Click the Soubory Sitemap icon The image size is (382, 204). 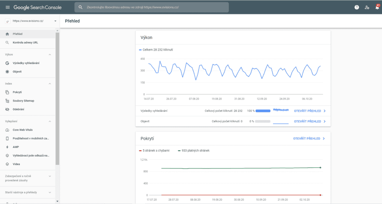pyautogui.click(x=7, y=101)
